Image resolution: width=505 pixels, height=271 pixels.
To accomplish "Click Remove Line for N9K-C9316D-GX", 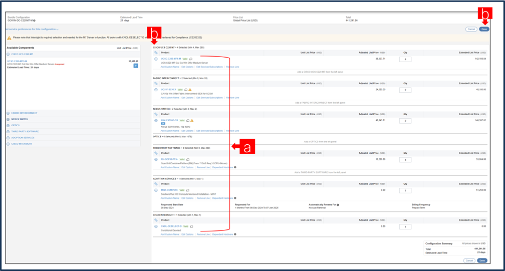I will tap(232, 131).
